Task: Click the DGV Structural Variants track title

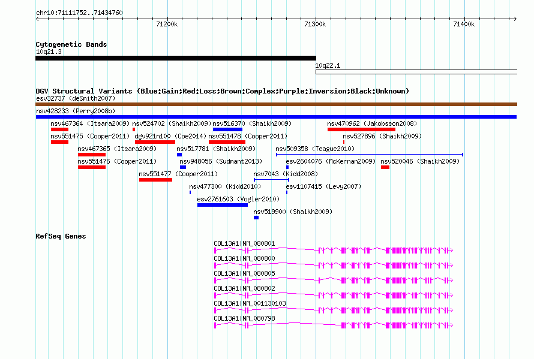Action: [222, 91]
